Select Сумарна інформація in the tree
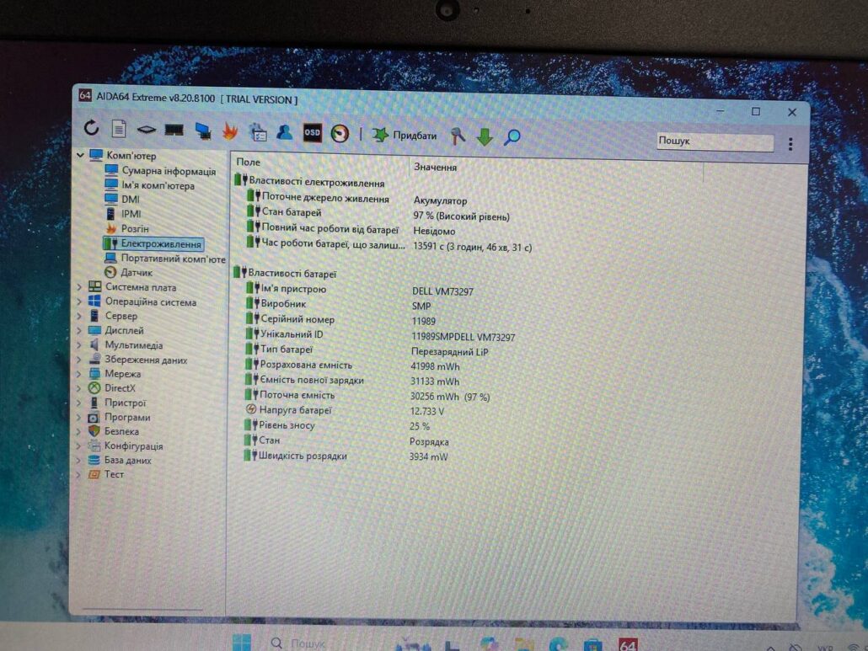868x651 pixels. click(168, 171)
